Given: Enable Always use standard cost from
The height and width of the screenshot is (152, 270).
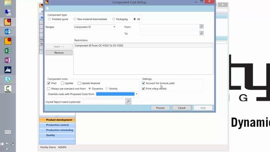Looking at the screenshot, I should (x=49, y=88).
